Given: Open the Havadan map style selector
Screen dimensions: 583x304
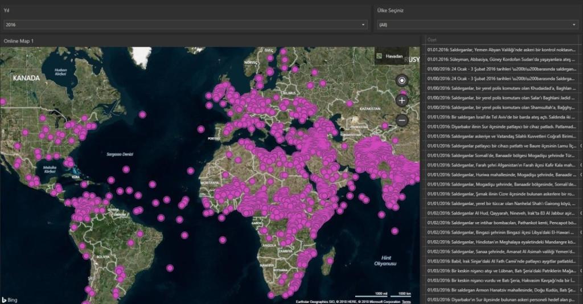Looking at the screenshot, I should click(x=391, y=56).
